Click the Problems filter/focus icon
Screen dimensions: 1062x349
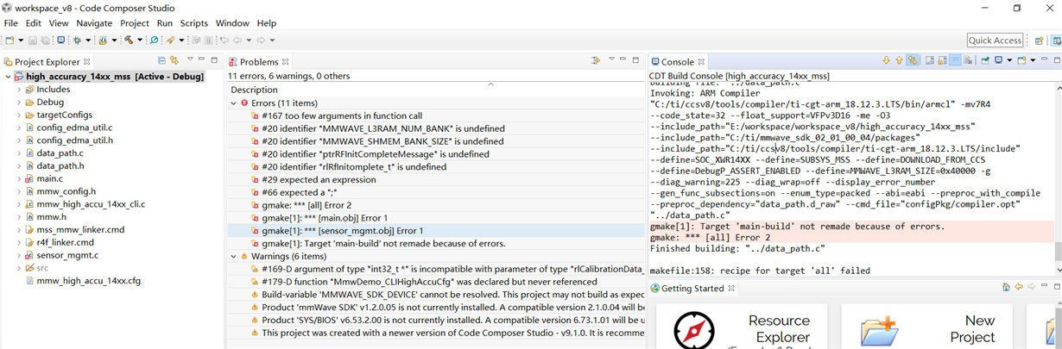pyautogui.click(x=595, y=60)
